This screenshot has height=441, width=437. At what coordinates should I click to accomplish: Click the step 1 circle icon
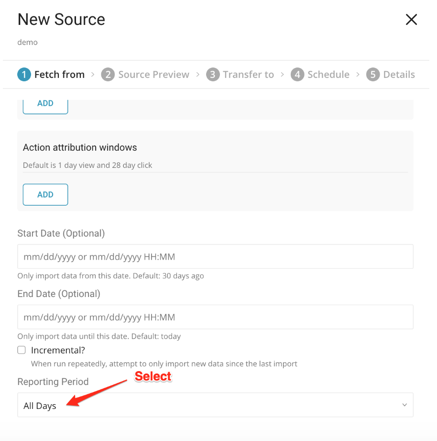24,75
